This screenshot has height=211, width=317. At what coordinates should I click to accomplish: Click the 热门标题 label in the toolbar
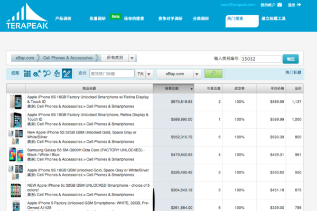[293, 72]
